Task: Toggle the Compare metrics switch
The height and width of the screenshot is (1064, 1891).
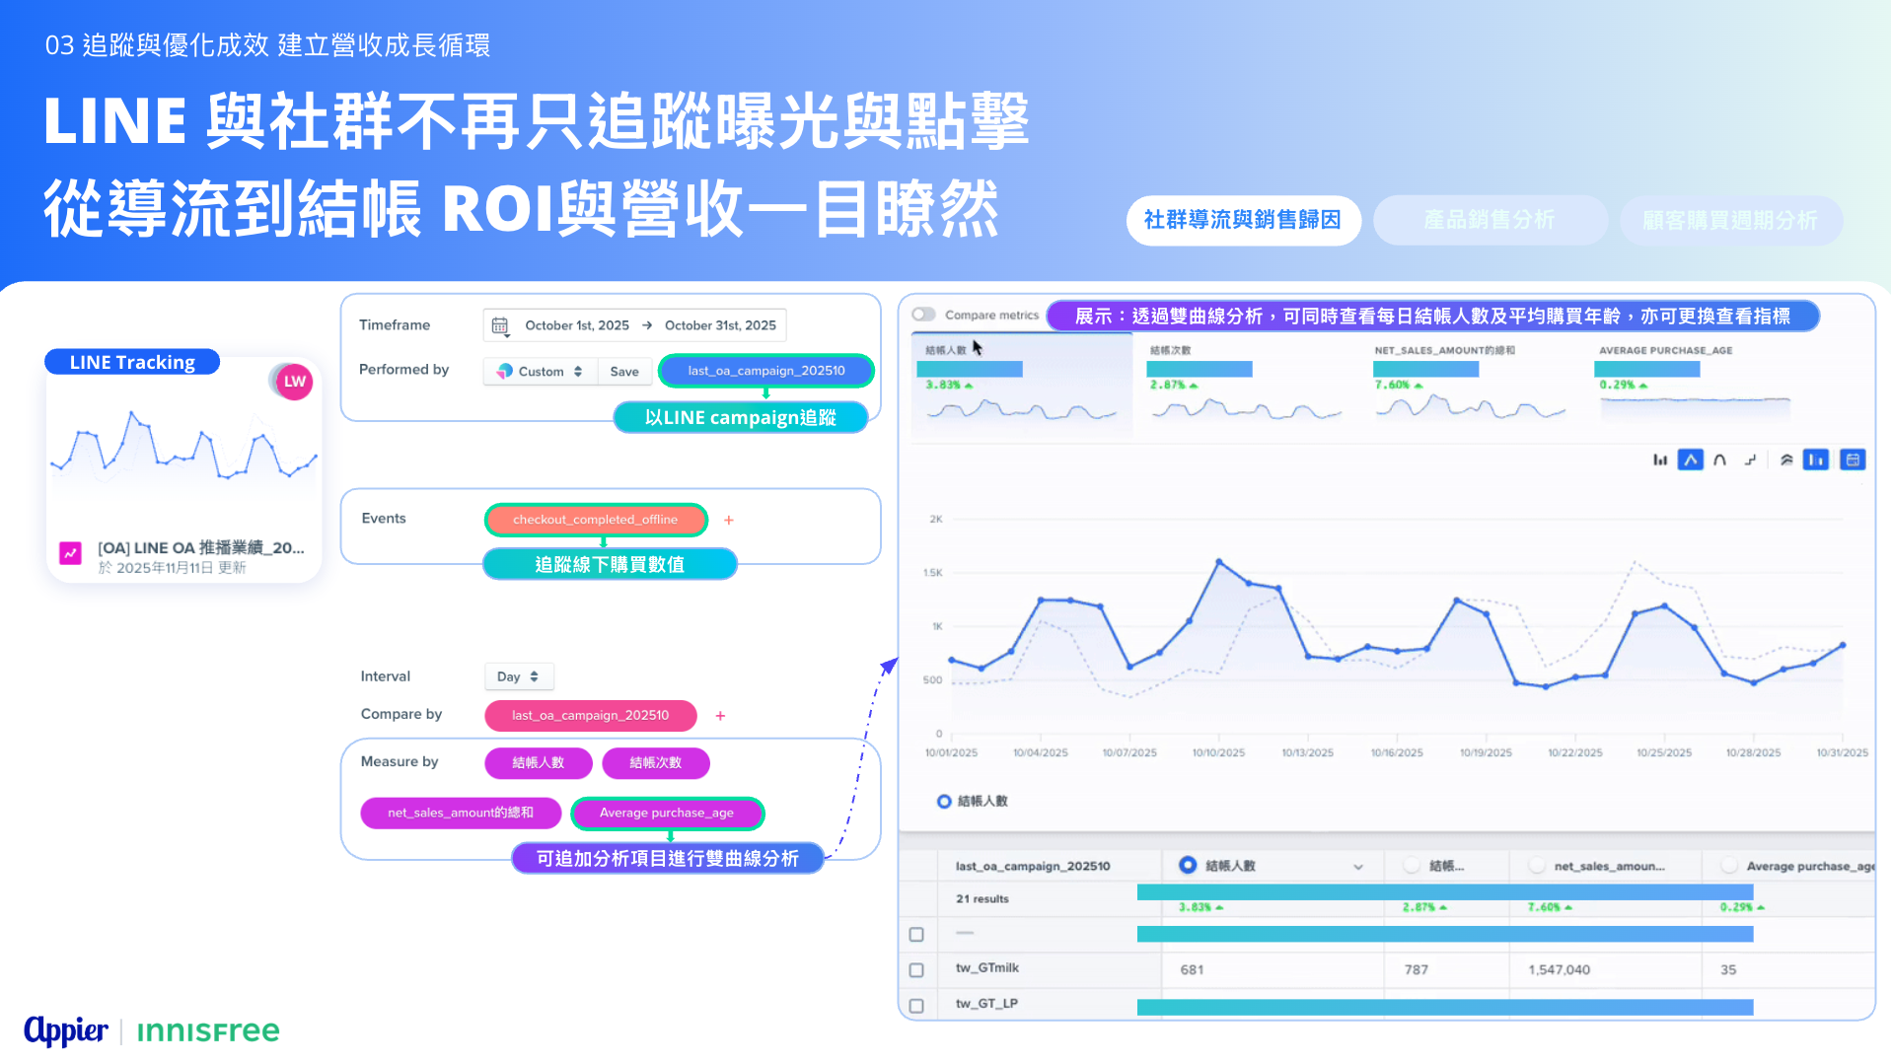Action: click(x=923, y=315)
